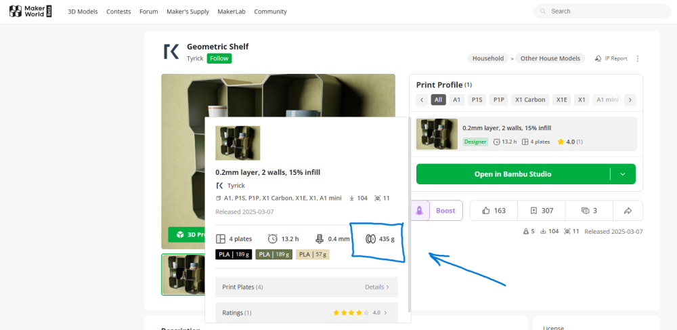Click the 0.4 mm nozzle icon
Viewport: 677px width, 330px height.
pyautogui.click(x=320, y=239)
